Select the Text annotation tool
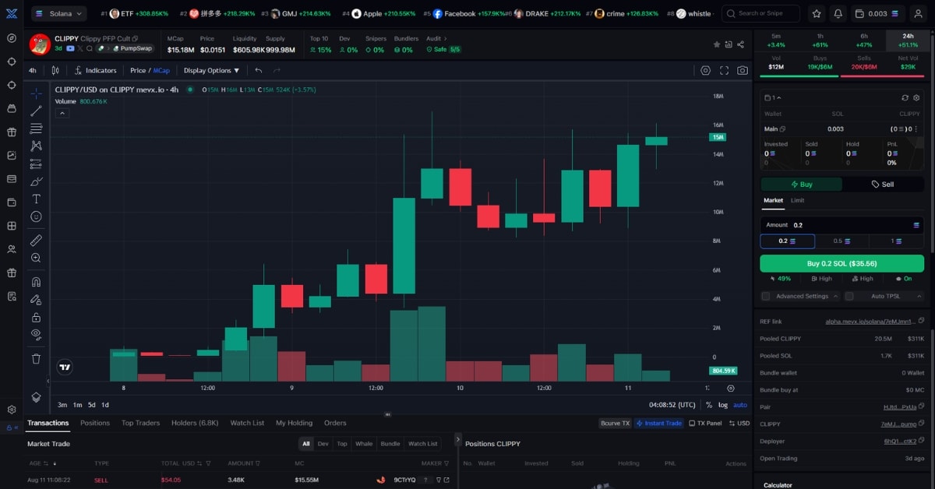Viewport: 935px width, 489px height. point(36,199)
